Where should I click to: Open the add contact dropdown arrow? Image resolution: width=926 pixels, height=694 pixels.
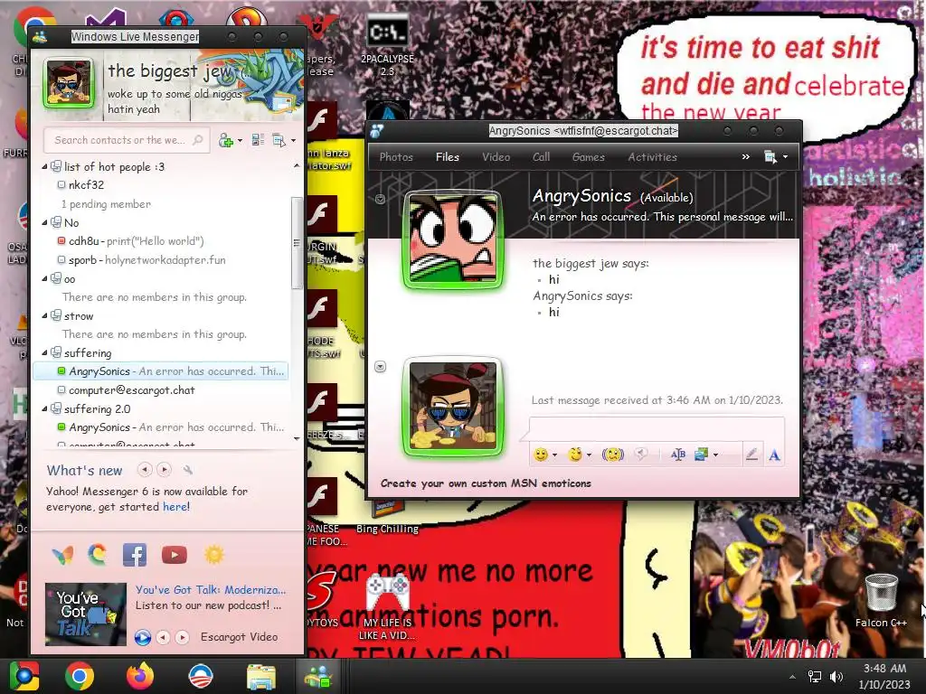click(x=240, y=141)
